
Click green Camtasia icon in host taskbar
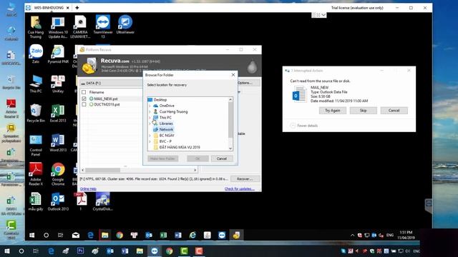pyautogui.click(x=184, y=251)
